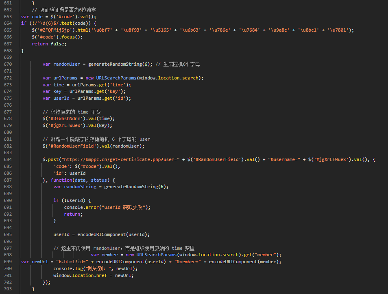Click line number 699 in the gutter
Image resolution: width=388 pixels, height=294 pixels.
(8, 262)
